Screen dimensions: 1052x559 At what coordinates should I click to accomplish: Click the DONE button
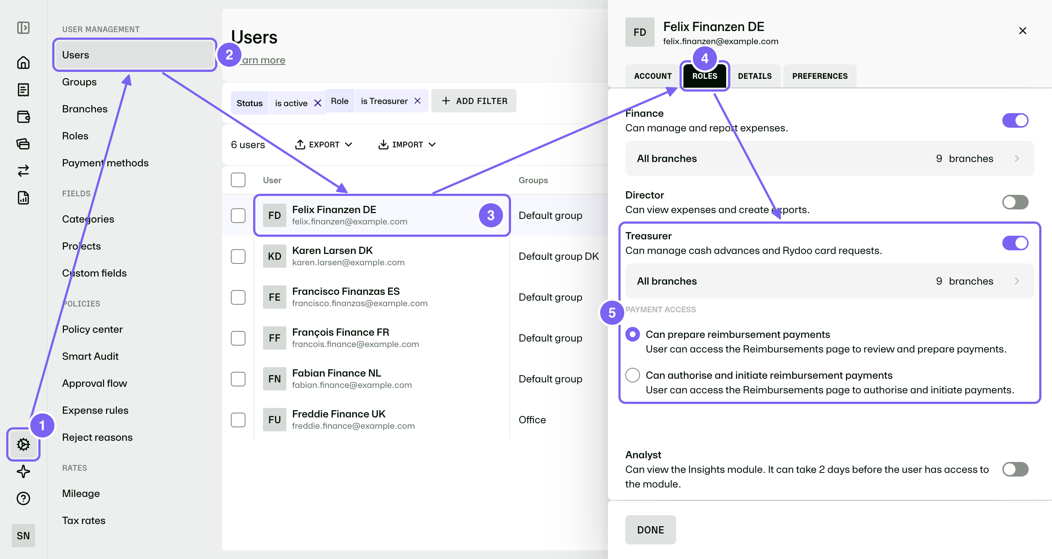coord(650,529)
